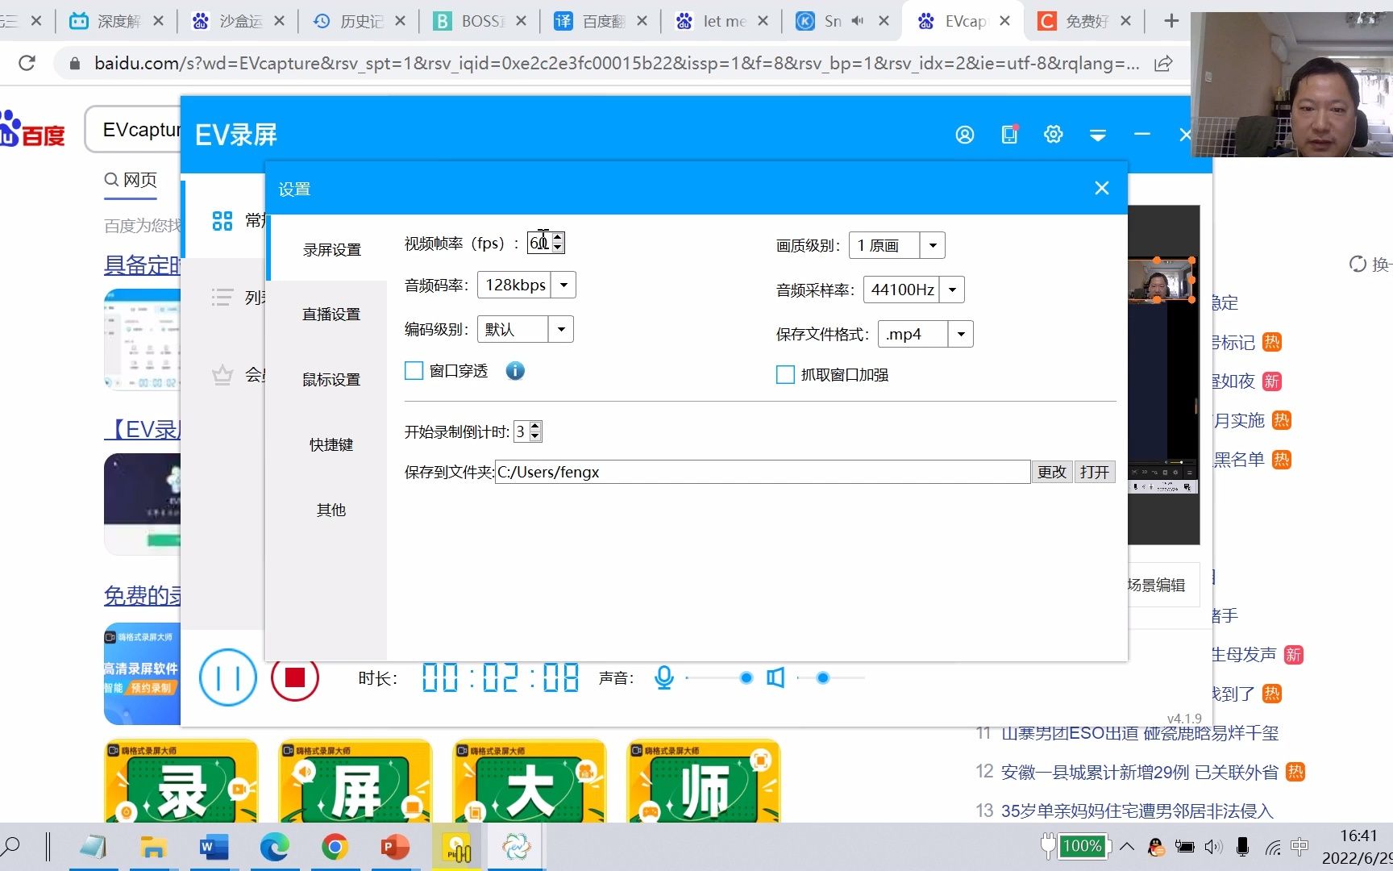
Task: Open the user account icon in EV录屏 title bar
Action: 965,134
